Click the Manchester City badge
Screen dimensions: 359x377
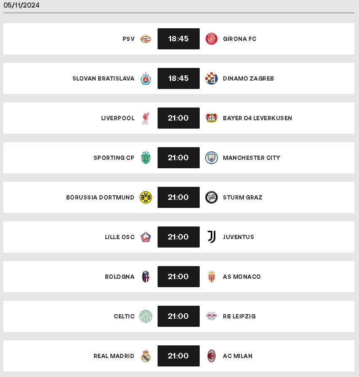(212, 158)
